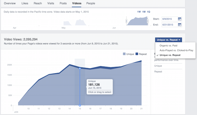Click the 100K y-axis label
This screenshot has height=115, width=197.
click(x=10, y=85)
